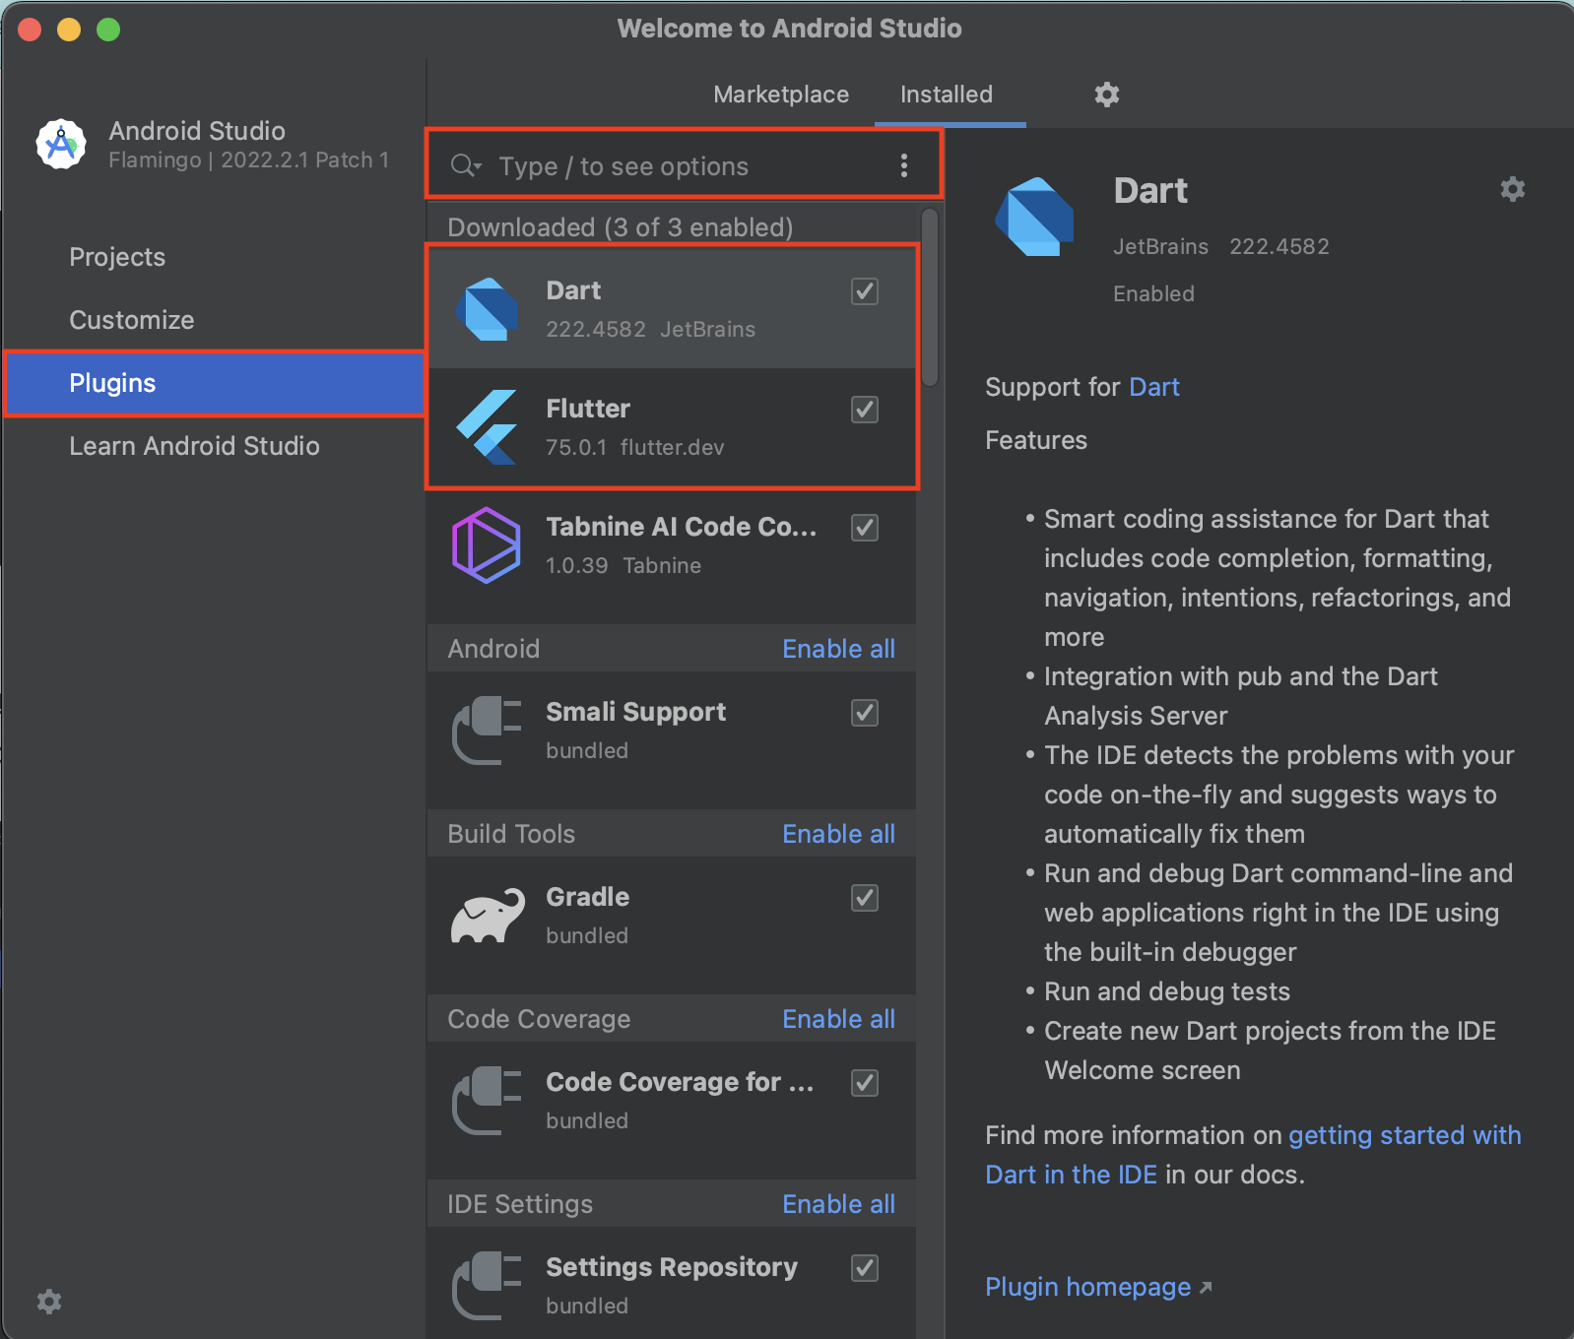Select the Flutter plugin row
Image resolution: width=1574 pixels, height=1339 pixels.
point(672,427)
